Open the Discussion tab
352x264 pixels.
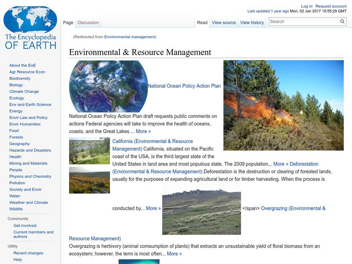click(x=88, y=23)
